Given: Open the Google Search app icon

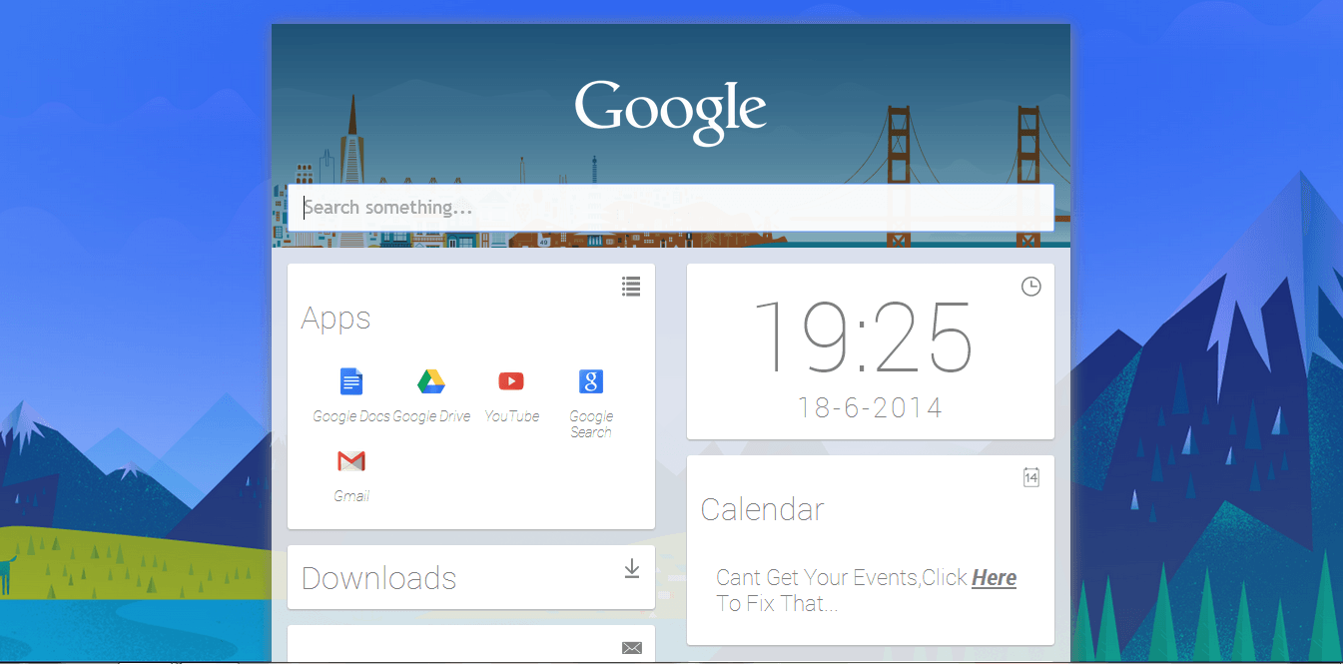Looking at the screenshot, I should coord(591,381).
